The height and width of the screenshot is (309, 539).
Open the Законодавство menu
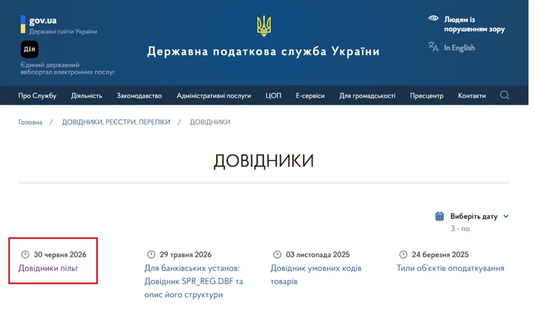pos(139,95)
